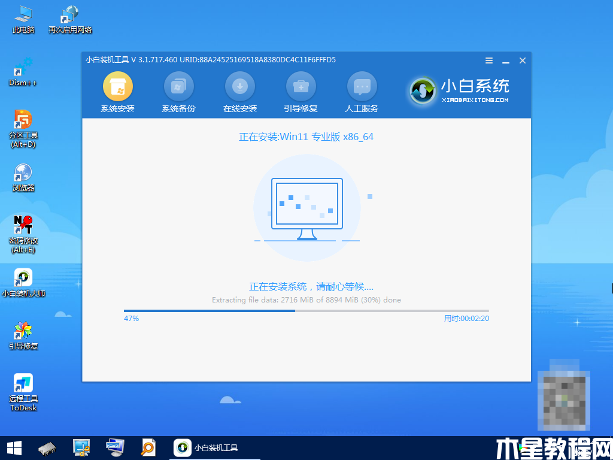The height and width of the screenshot is (460, 613).
Task: Switch to 系统备份 tab
Action: [x=178, y=93]
